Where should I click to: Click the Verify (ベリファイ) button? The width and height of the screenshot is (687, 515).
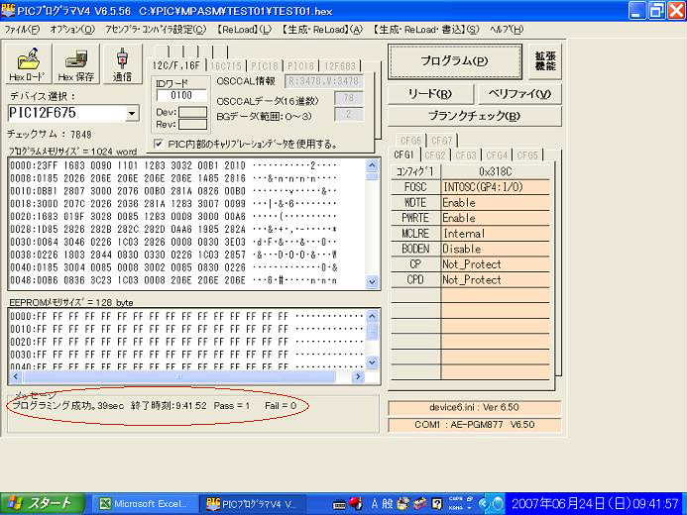[x=519, y=94]
